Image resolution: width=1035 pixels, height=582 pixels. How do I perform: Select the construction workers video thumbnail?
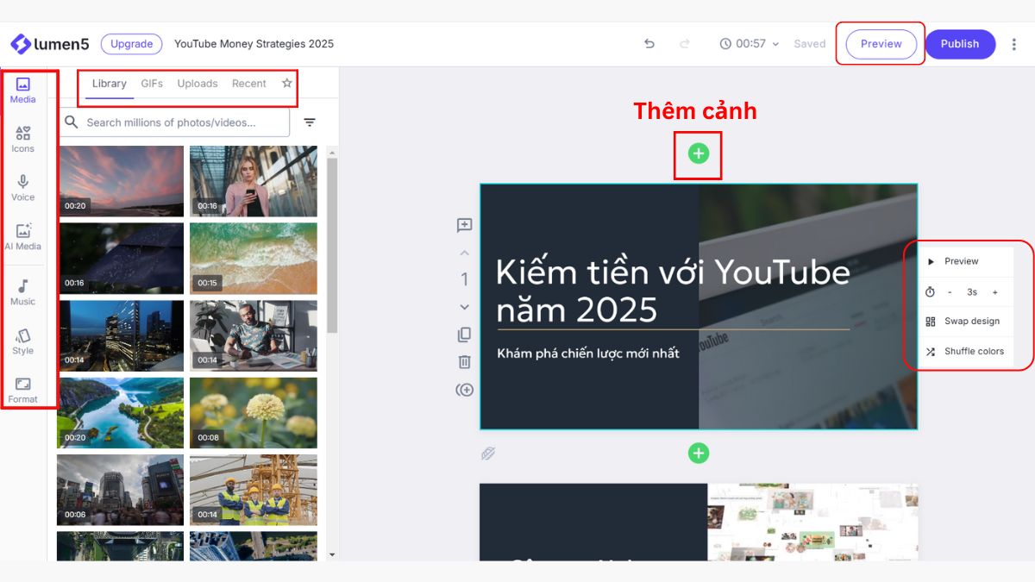(254, 490)
